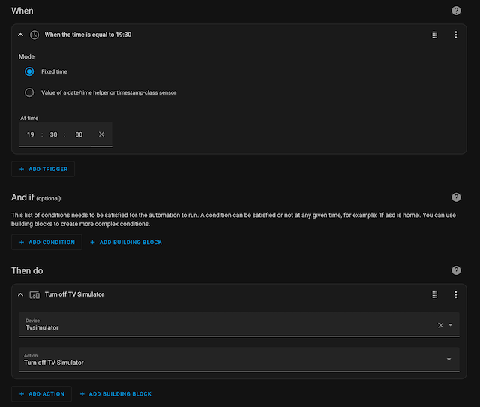Collapse the time trigger card
The width and height of the screenshot is (480, 407).
coord(20,35)
